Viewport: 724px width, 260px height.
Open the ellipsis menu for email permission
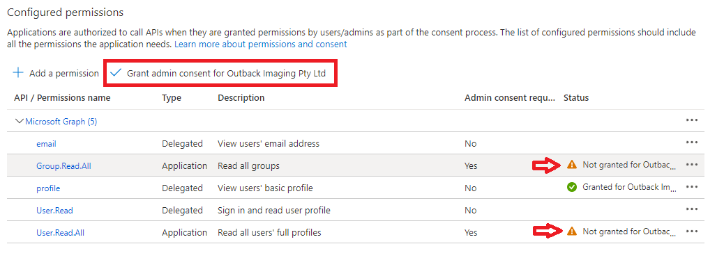691,143
